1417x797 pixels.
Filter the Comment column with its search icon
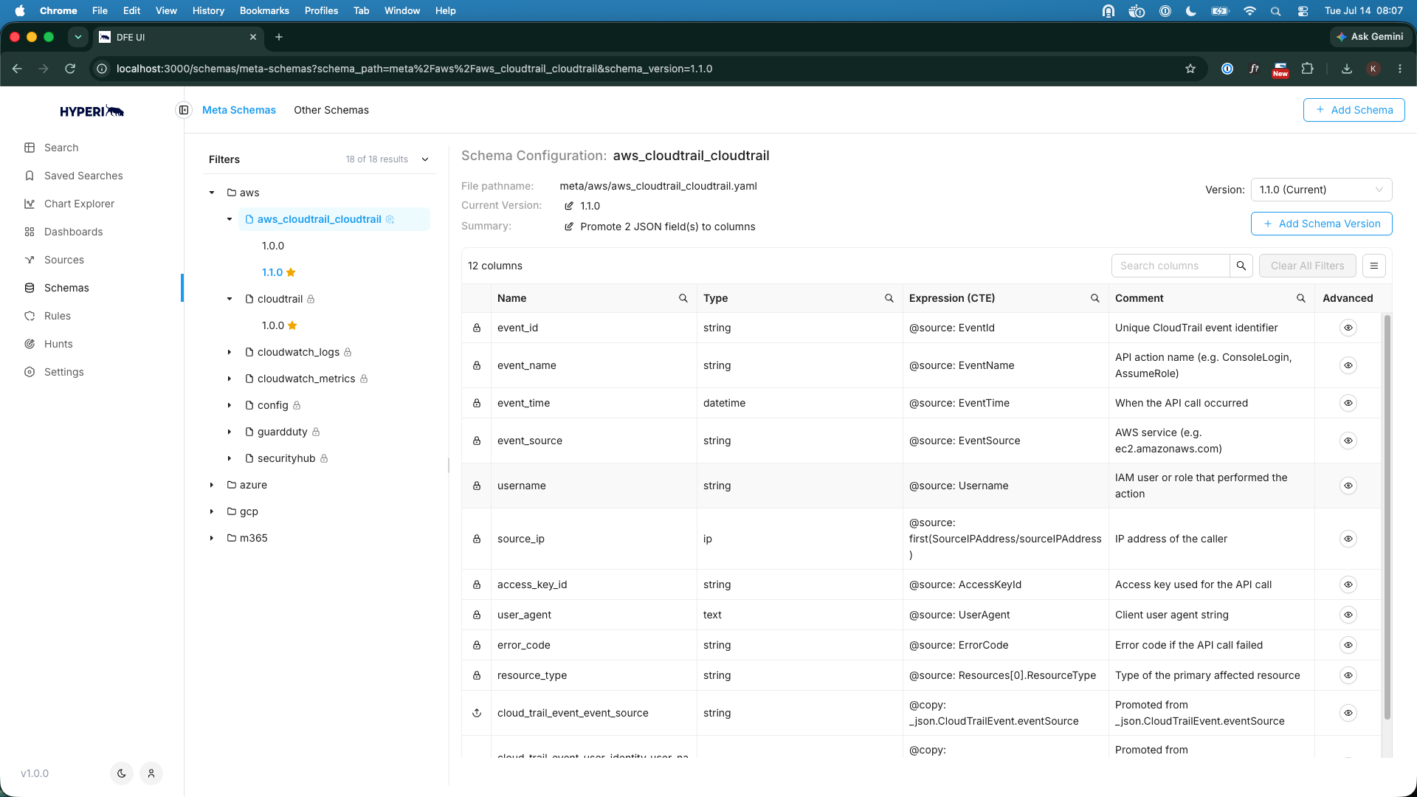click(x=1301, y=298)
